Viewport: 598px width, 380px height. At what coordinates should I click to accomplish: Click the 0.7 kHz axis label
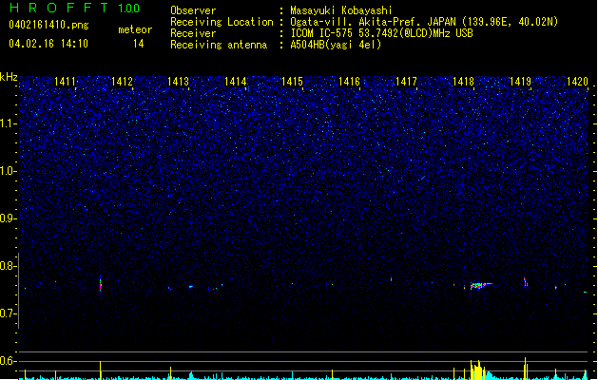tap(8, 313)
